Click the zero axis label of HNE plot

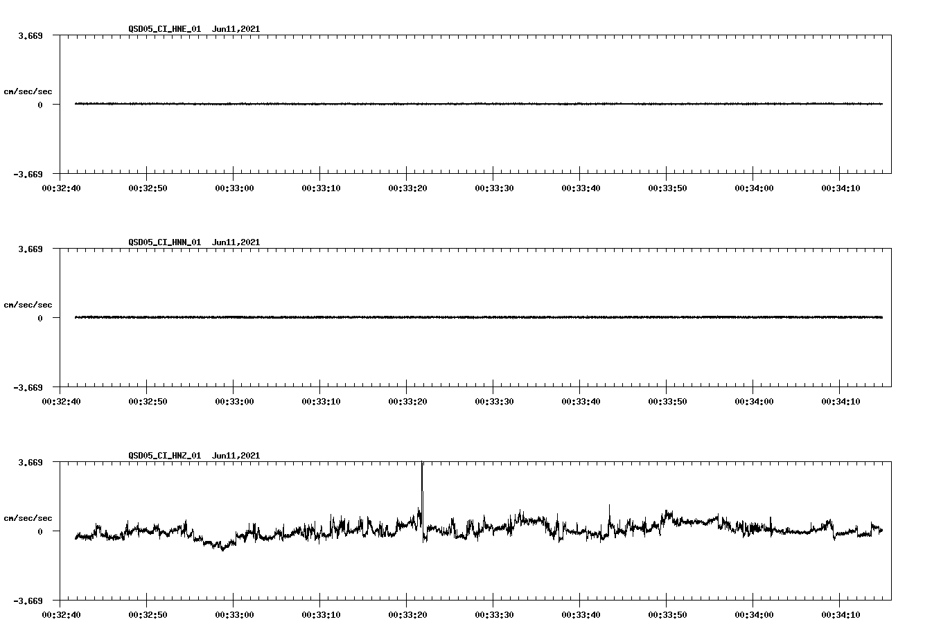tap(40, 105)
